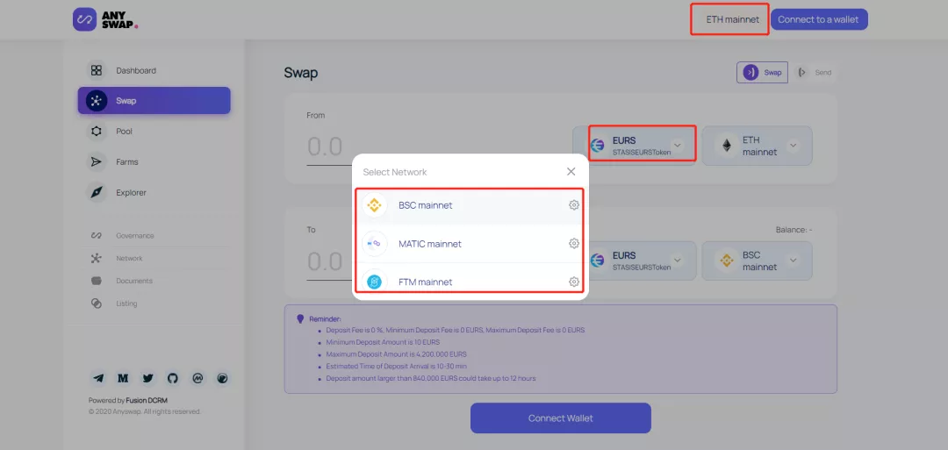Click Connect to a wallet button
This screenshot has width=948, height=450.
click(819, 19)
